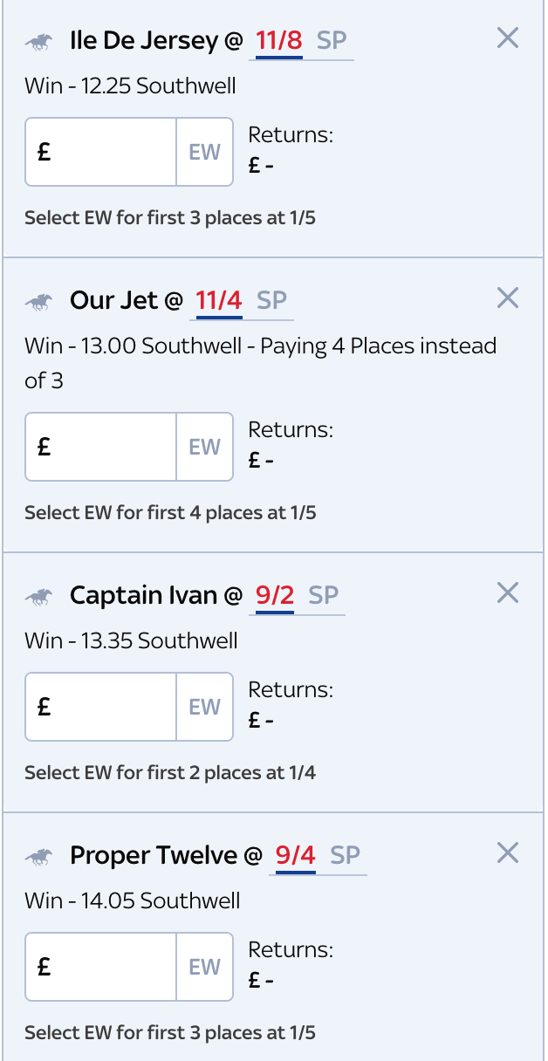The width and height of the screenshot is (548, 1061).
Task: Select the horse icon for Captain Ivan
Action: (40, 594)
